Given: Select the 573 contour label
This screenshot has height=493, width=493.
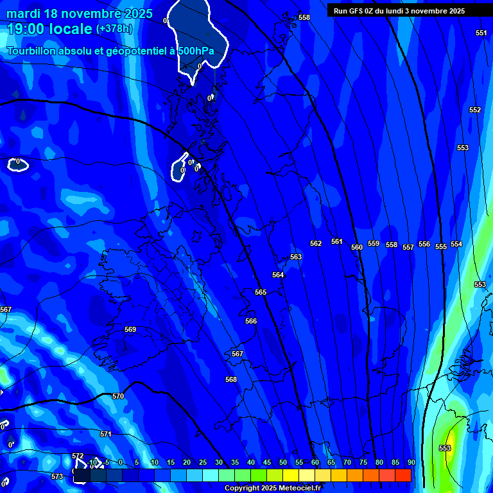Looking at the screenshot, I should click(x=57, y=476).
